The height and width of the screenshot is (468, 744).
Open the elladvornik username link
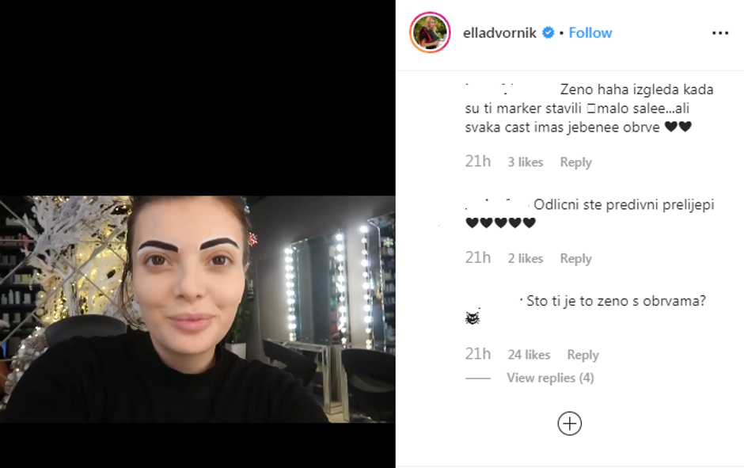[499, 32]
